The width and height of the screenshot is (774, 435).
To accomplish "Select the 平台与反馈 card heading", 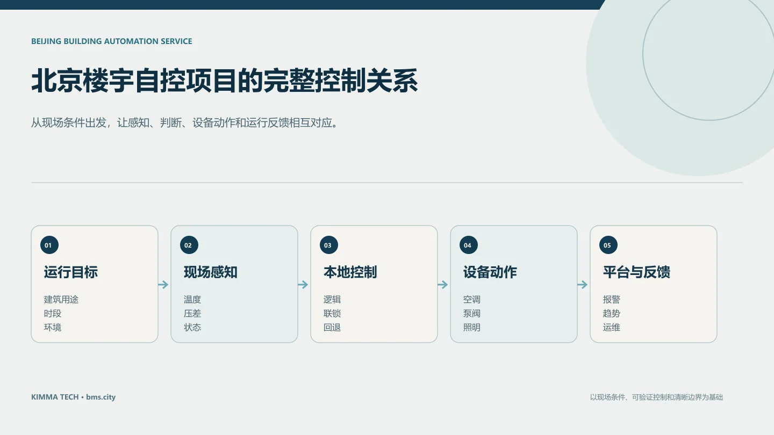I will click(x=636, y=272).
